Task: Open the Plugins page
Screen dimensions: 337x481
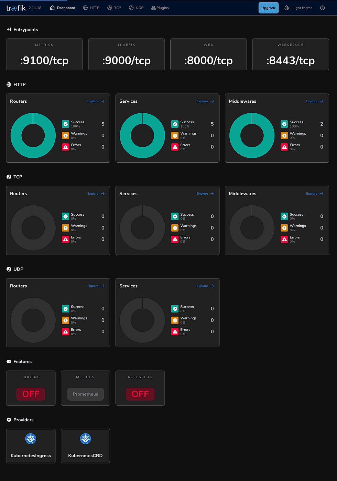Action: [160, 8]
